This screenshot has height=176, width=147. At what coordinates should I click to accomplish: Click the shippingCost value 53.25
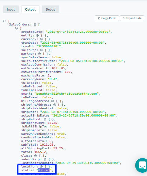pos(52,123)
